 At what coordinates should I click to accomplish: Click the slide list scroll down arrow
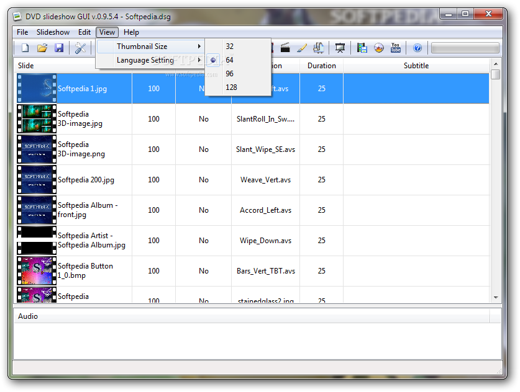[x=495, y=298]
